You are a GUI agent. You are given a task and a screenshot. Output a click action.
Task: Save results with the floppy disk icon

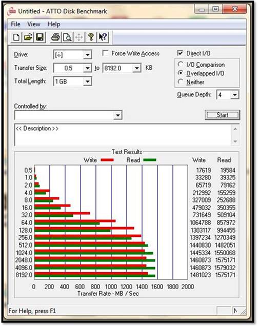coord(39,37)
